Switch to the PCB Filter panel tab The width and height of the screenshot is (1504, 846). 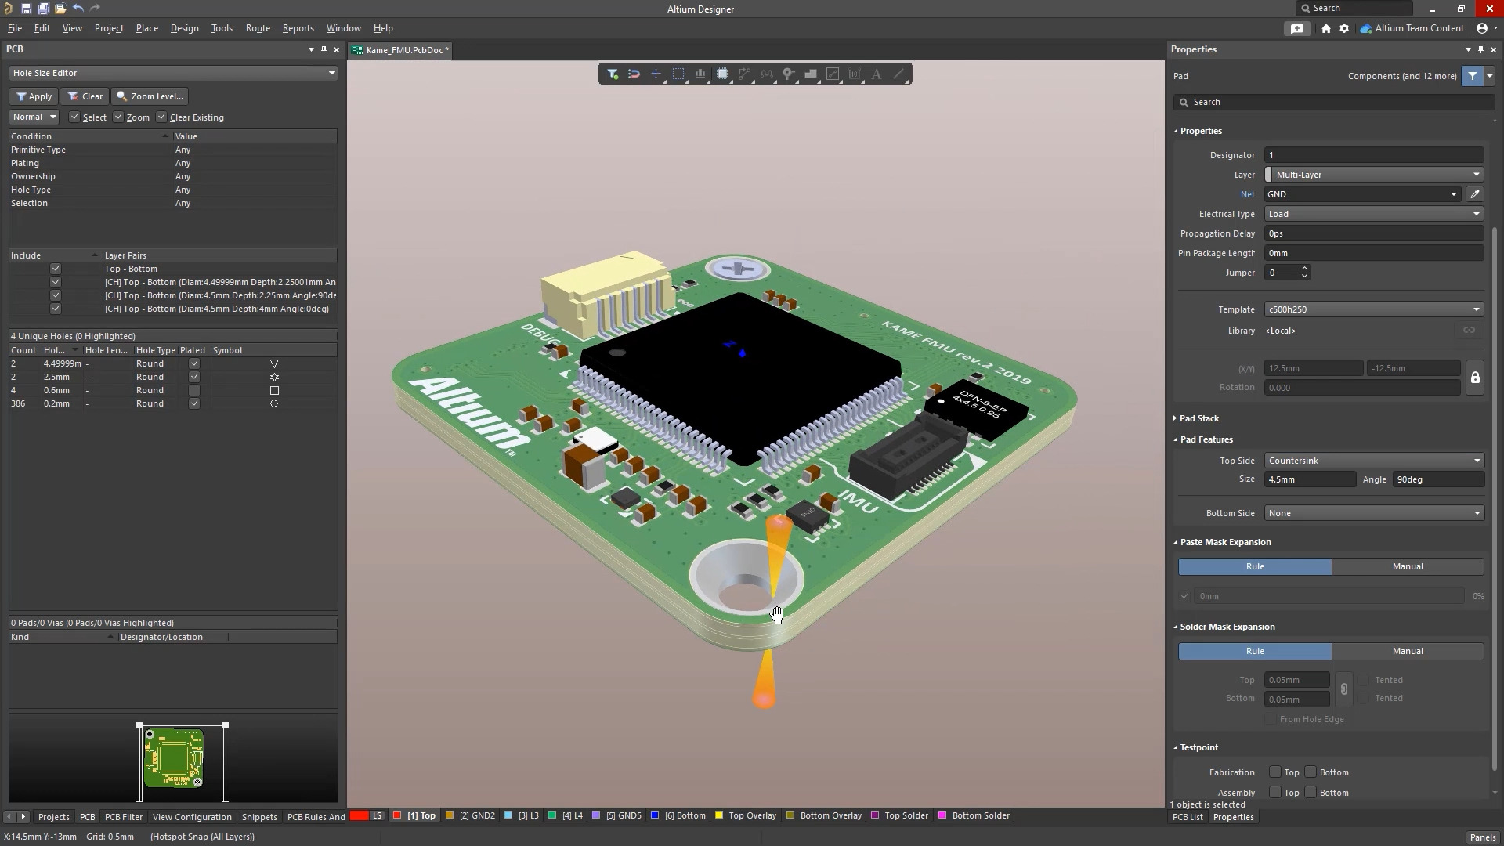coord(124,817)
